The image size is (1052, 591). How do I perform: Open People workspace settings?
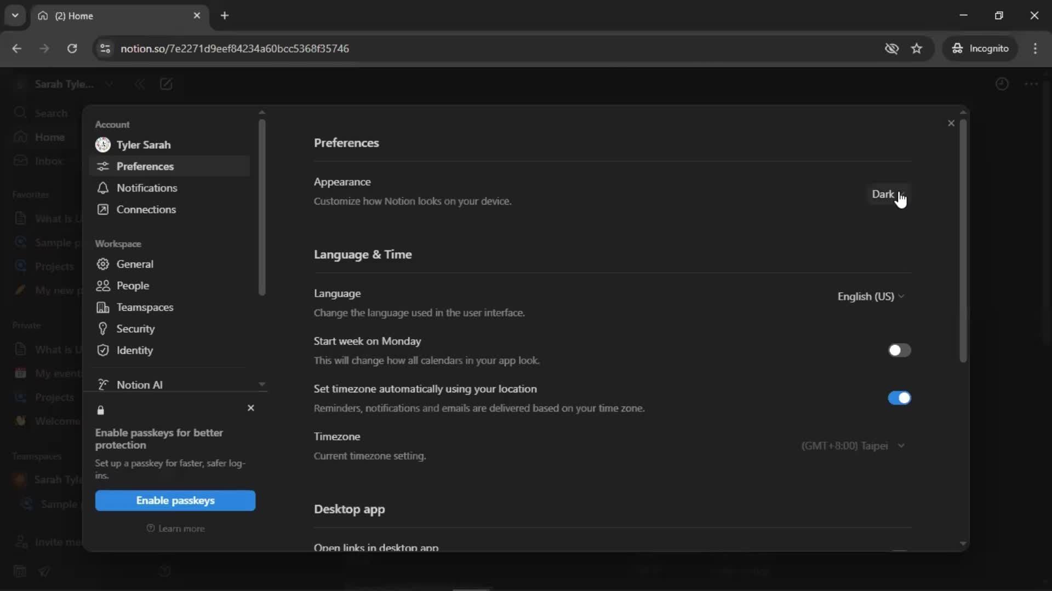click(169, 286)
